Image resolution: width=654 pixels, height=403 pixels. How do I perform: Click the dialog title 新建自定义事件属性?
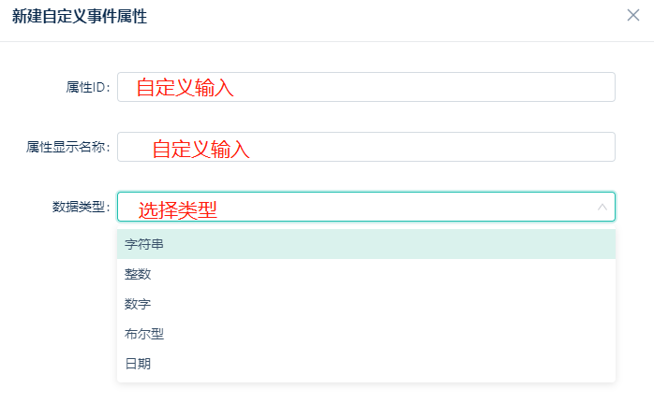80,16
